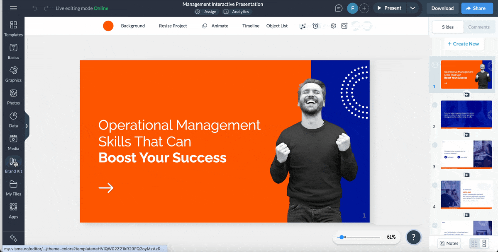This screenshot has width=498, height=252.
Task: Click the Data sidebar icon
Action: [x=13, y=119]
